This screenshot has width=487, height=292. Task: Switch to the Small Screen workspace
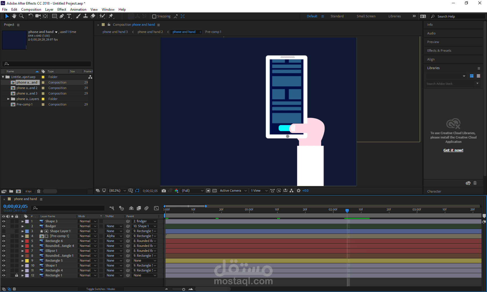pyautogui.click(x=366, y=16)
